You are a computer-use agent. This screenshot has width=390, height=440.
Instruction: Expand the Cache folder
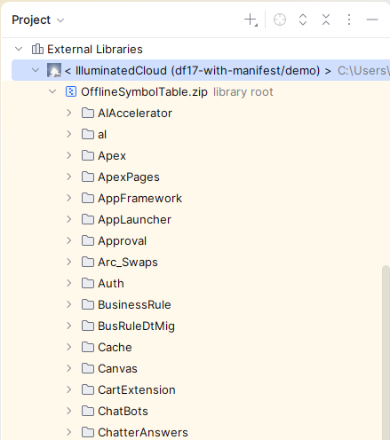pyautogui.click(x=69, y=347)
